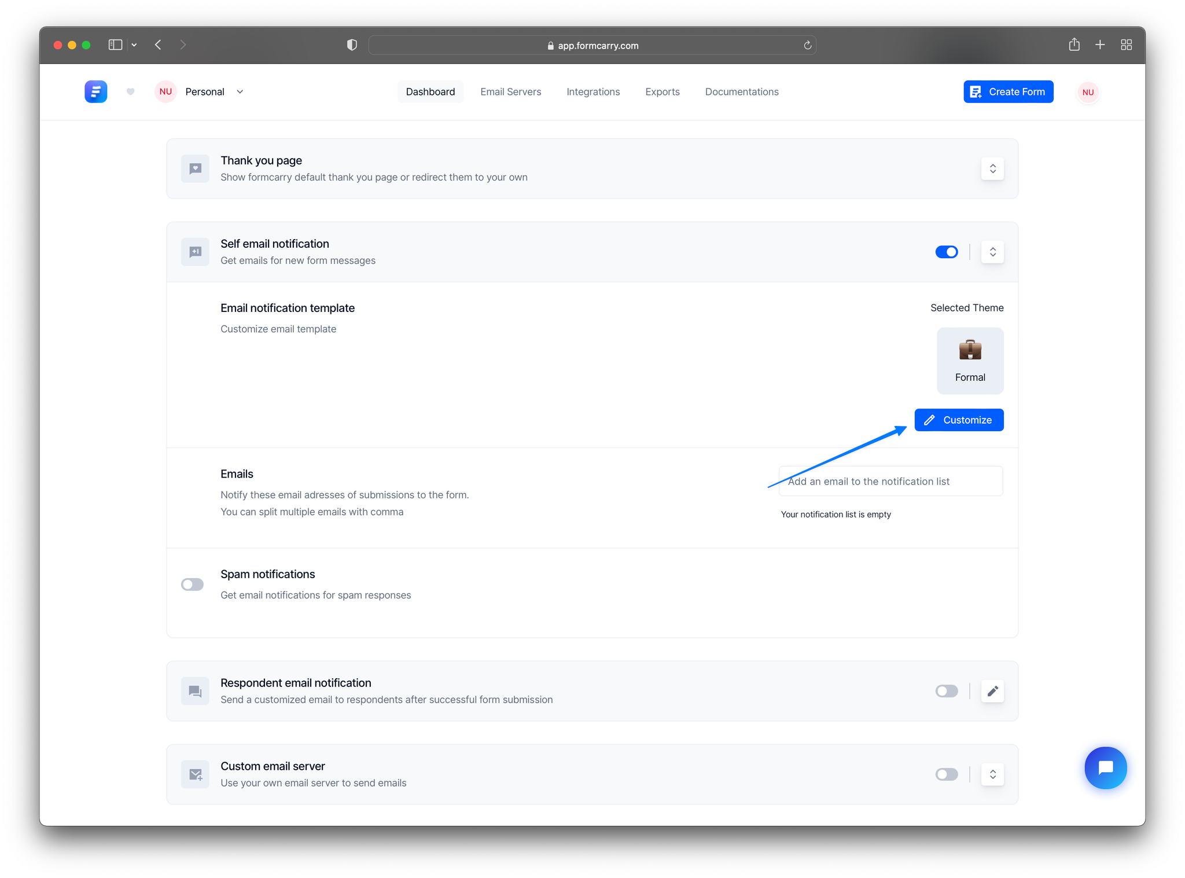Open Safari tab overview grid icon
Image resolution: width=1185 pixels, height=878 pixels.
(x=1126, y=45)
